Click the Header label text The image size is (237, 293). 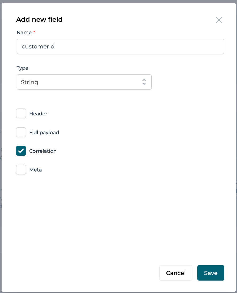click(x=38, y=114)
